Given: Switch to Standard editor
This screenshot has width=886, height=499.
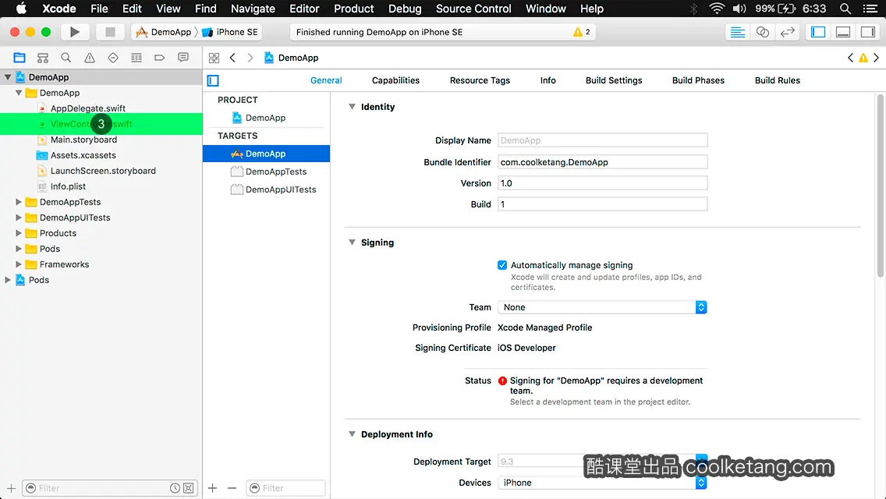Looking at the screenshot, I should click(x=737, y=32).
